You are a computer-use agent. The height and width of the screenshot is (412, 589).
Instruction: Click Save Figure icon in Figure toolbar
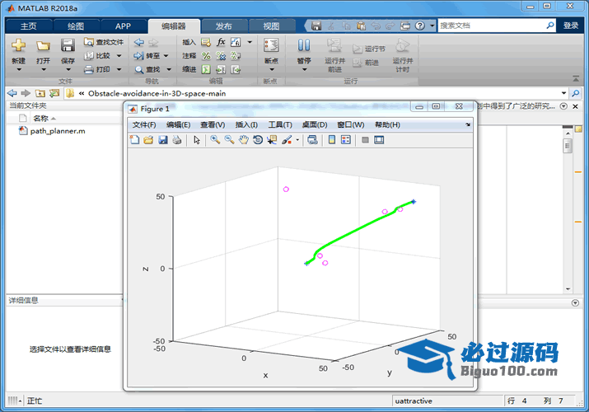point(163,140)
